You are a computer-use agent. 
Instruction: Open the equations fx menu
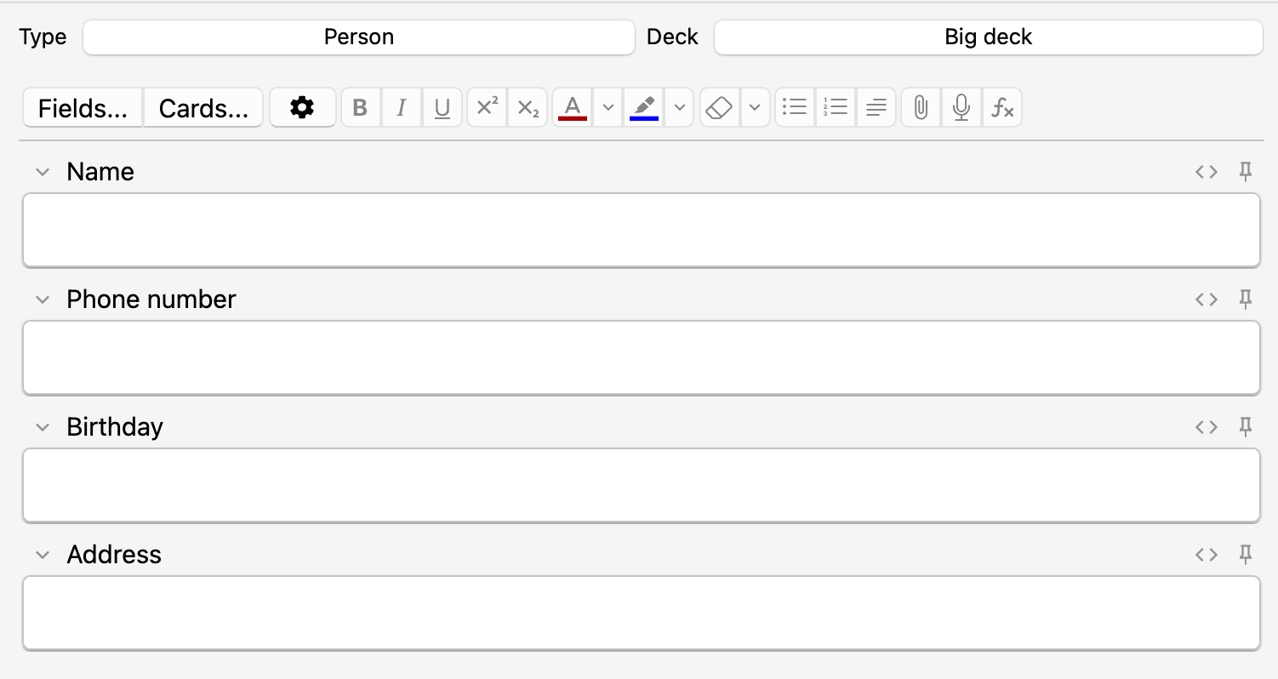coord(1002,108)
